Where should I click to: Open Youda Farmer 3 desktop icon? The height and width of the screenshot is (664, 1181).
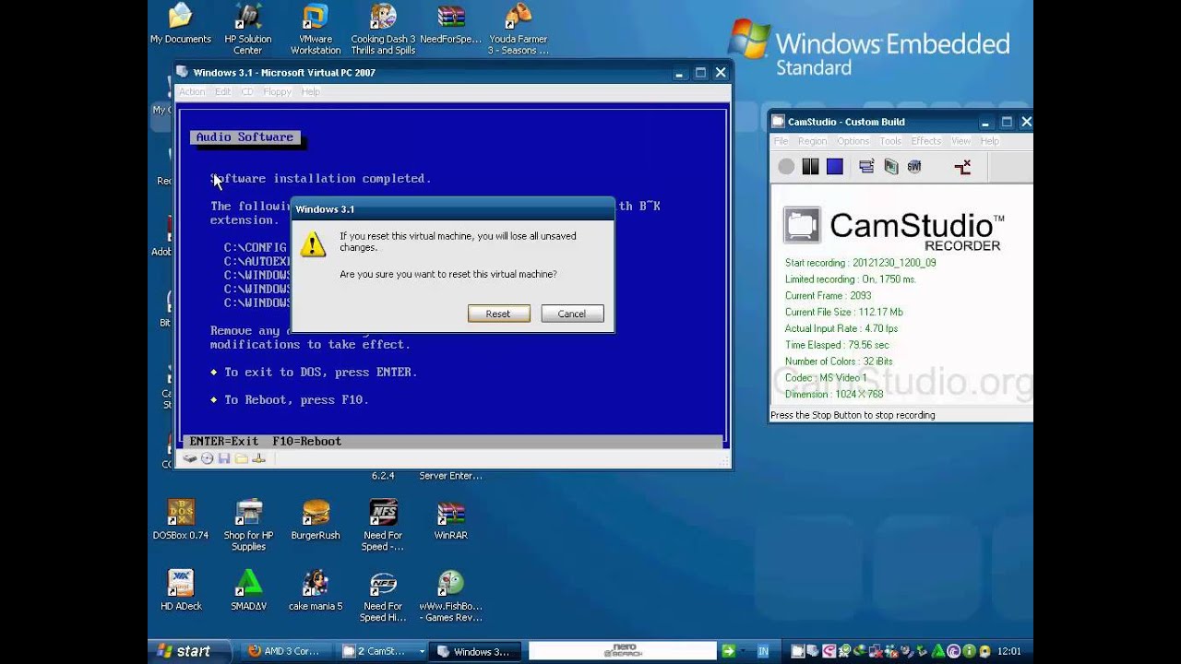tap(518, 30)
